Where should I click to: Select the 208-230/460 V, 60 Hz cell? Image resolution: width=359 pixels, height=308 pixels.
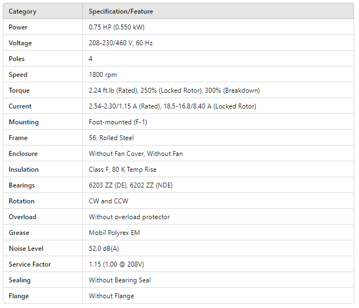coord(121,43)
